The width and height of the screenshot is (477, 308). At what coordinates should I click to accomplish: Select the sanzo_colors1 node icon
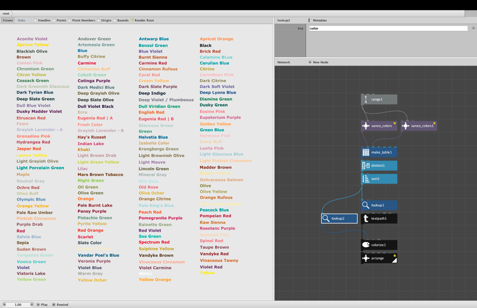click(405, 126)
